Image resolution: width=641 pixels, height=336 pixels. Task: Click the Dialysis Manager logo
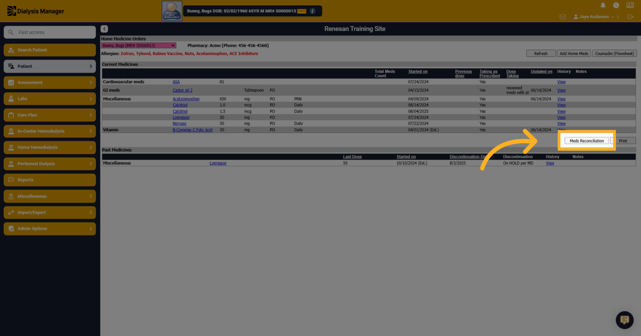click(36, 11)
